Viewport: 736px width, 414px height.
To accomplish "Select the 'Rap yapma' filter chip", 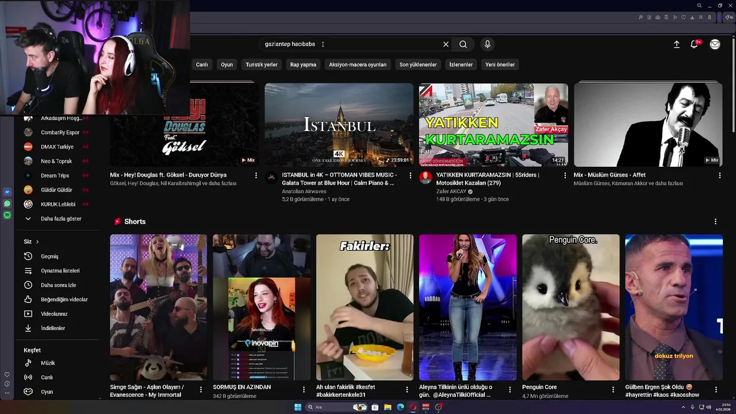I will (x=303, y=64).
